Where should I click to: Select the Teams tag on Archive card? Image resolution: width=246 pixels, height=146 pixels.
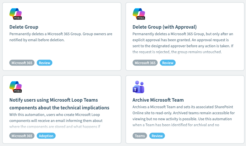pos(140,136)
